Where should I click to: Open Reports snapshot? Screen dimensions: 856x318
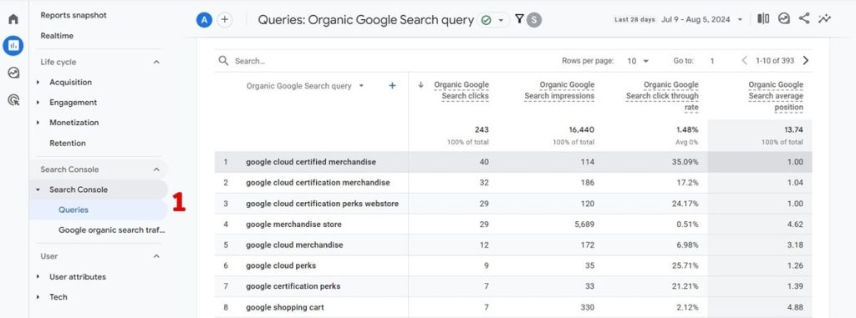[x=74, y=15]
